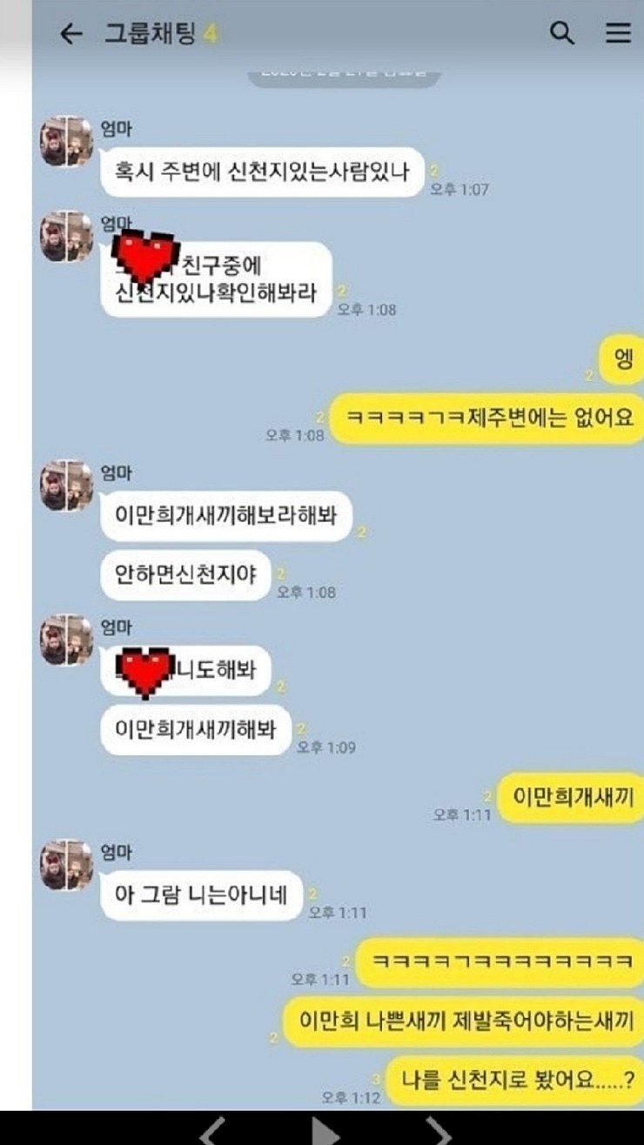Screen dimensions: 644x1145
Task: Click the play button in bottom bar
Action: click(325, 1129)
